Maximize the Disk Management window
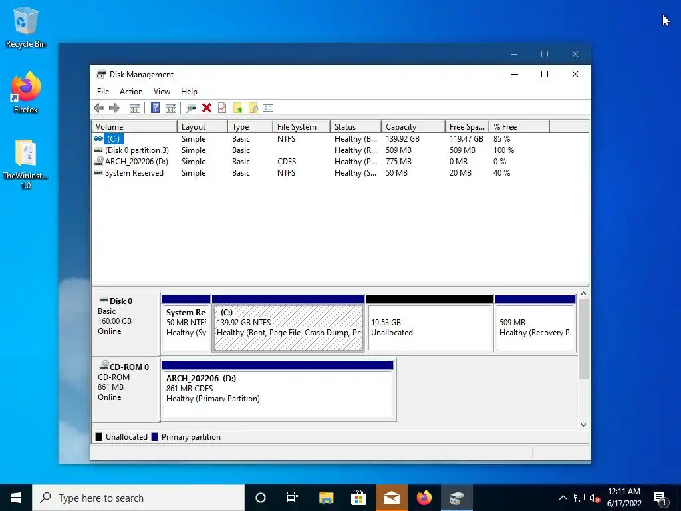The height and width of the screenshot is (511, 681). click(545, 75)
